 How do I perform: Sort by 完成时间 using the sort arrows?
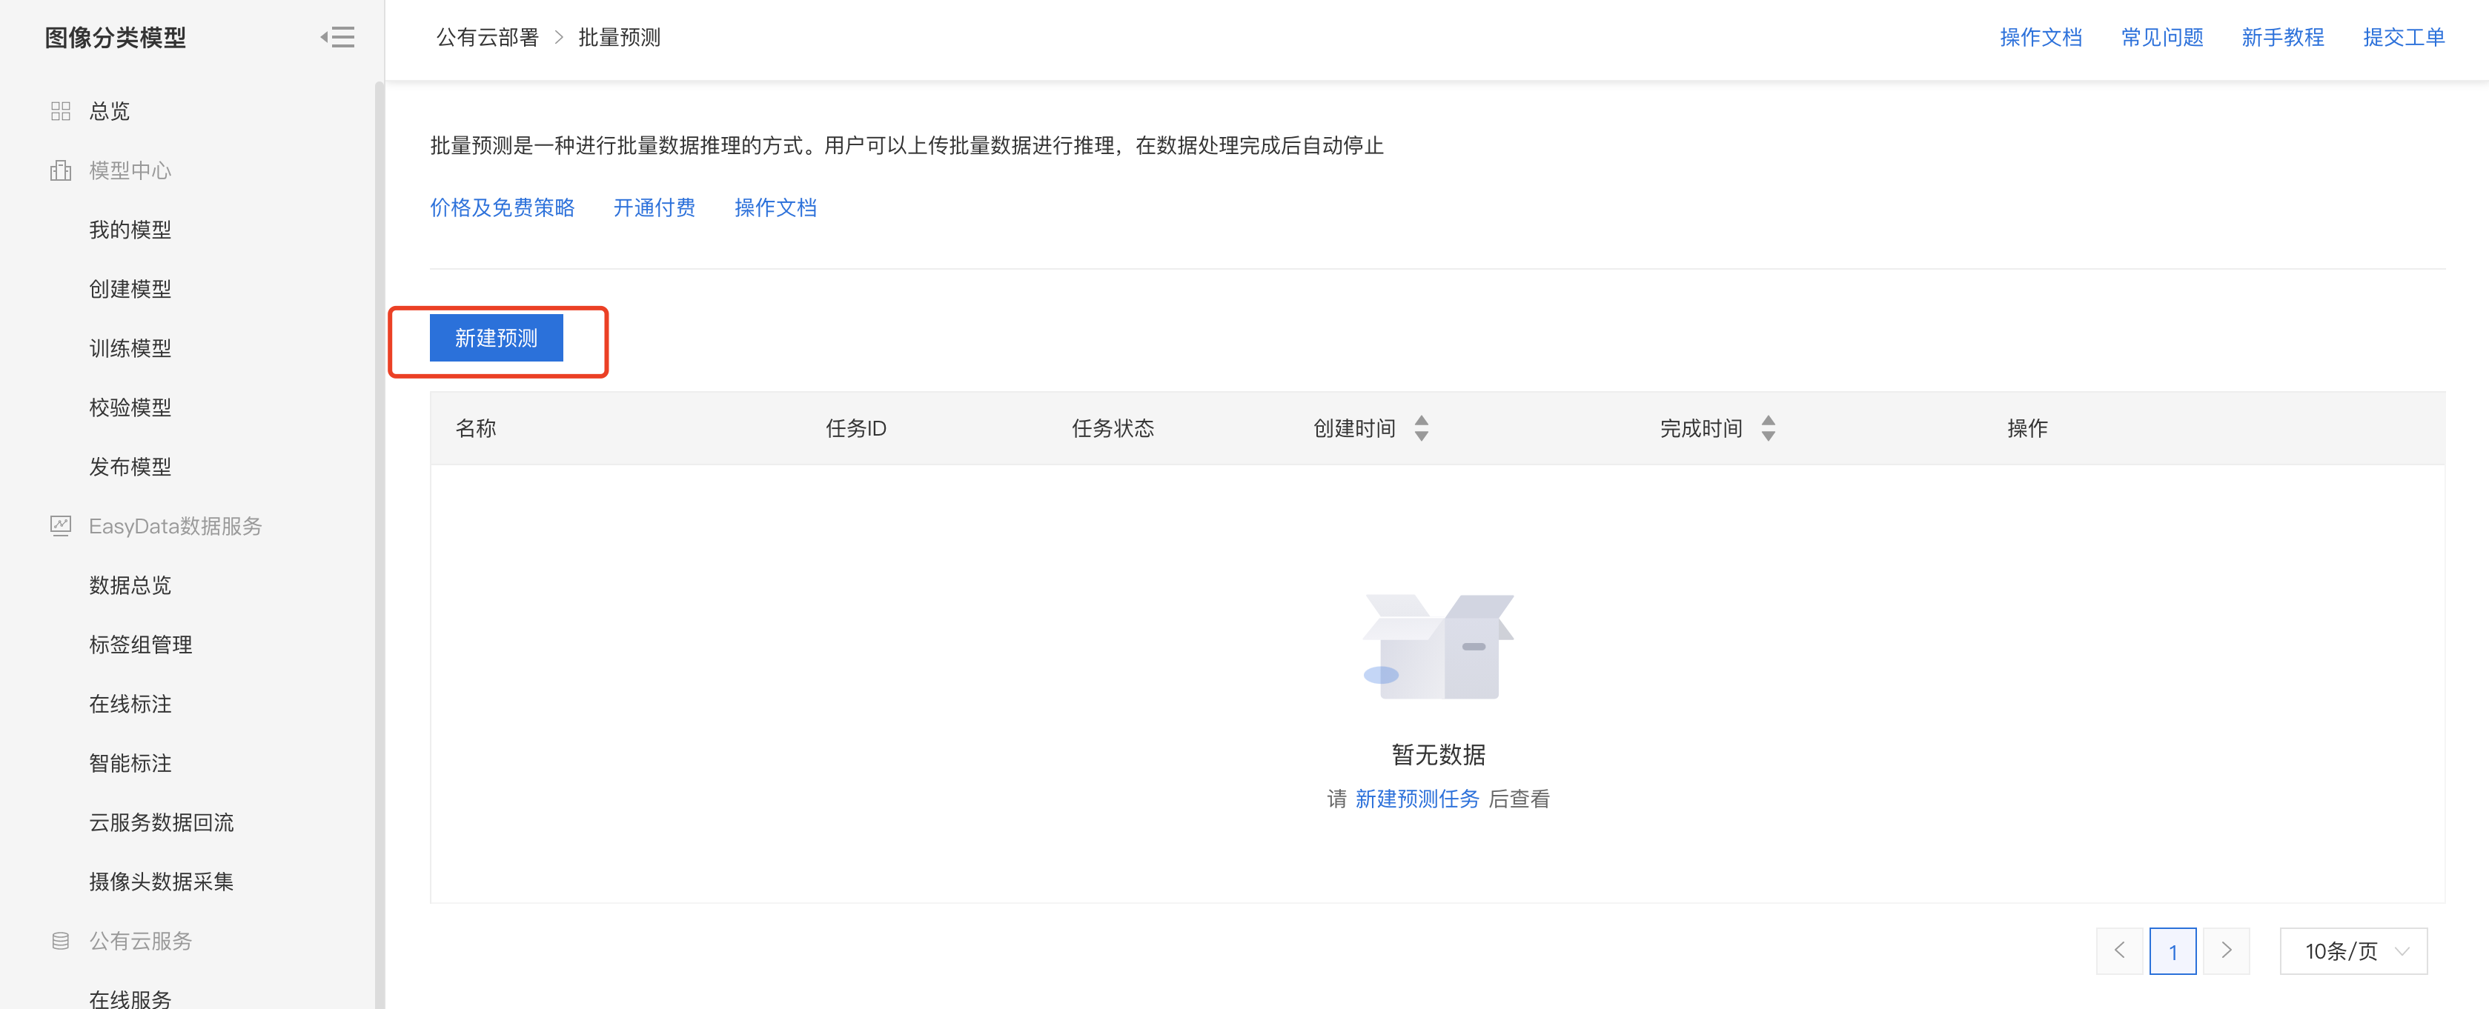[x=1769, y=427]
